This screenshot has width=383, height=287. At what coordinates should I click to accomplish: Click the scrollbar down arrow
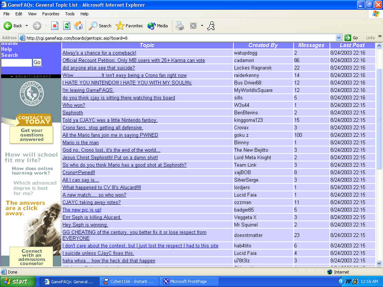(x=379, y=263)
